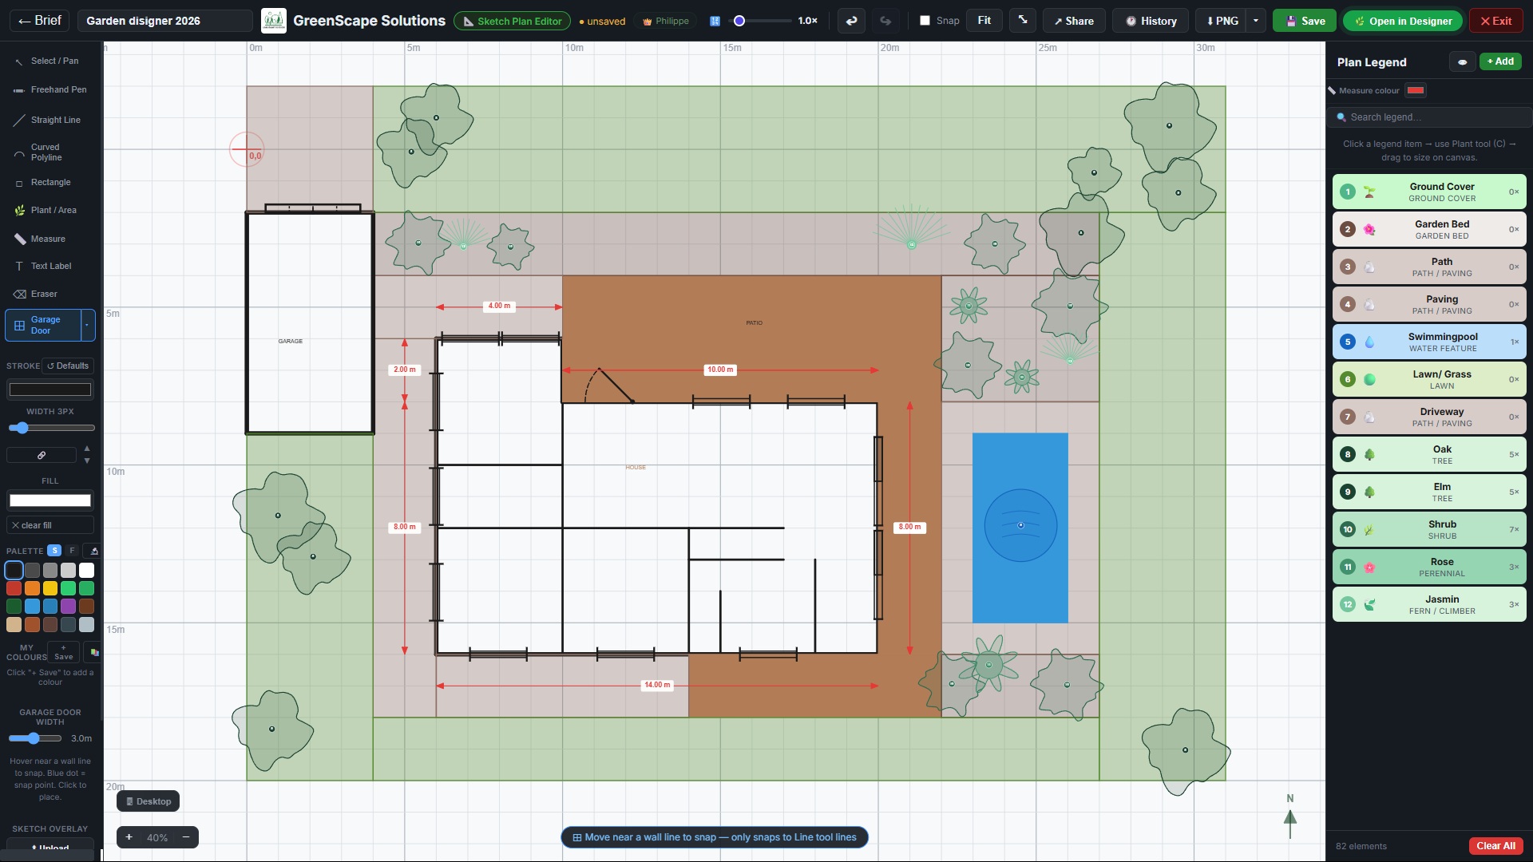The height and width of the screenshot is (862, 1533).
Task: Open the PNG export options dropdown arrow
Action: pos(1256,21)
